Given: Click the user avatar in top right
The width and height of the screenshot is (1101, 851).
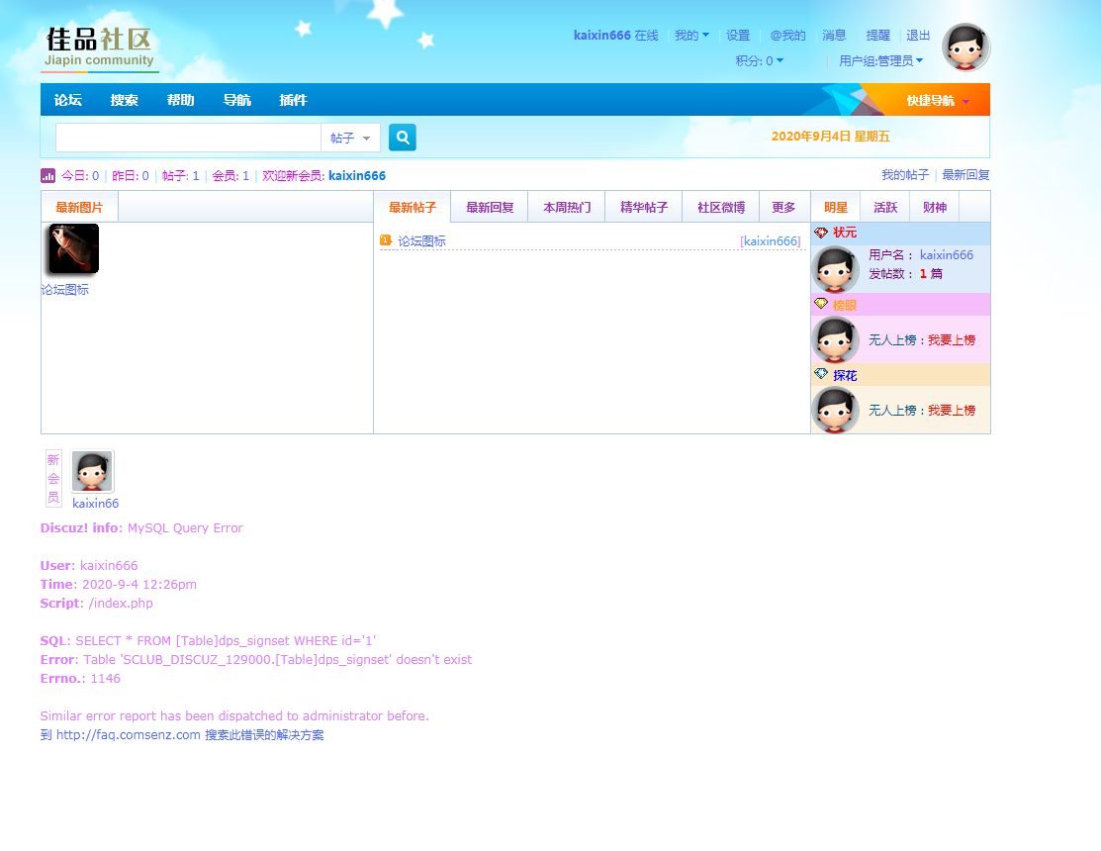Looking at the screenshot, I should [965, 47].
